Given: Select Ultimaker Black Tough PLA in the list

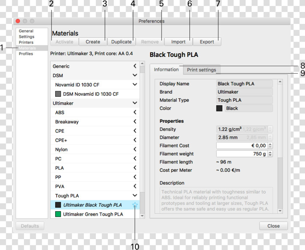Looking at the screenshot, I should click(x=95, y=205).
